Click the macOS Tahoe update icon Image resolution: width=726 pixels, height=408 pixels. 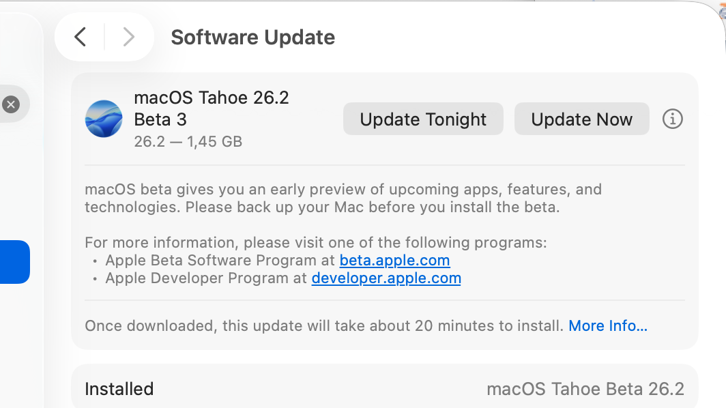coord(104,119)
